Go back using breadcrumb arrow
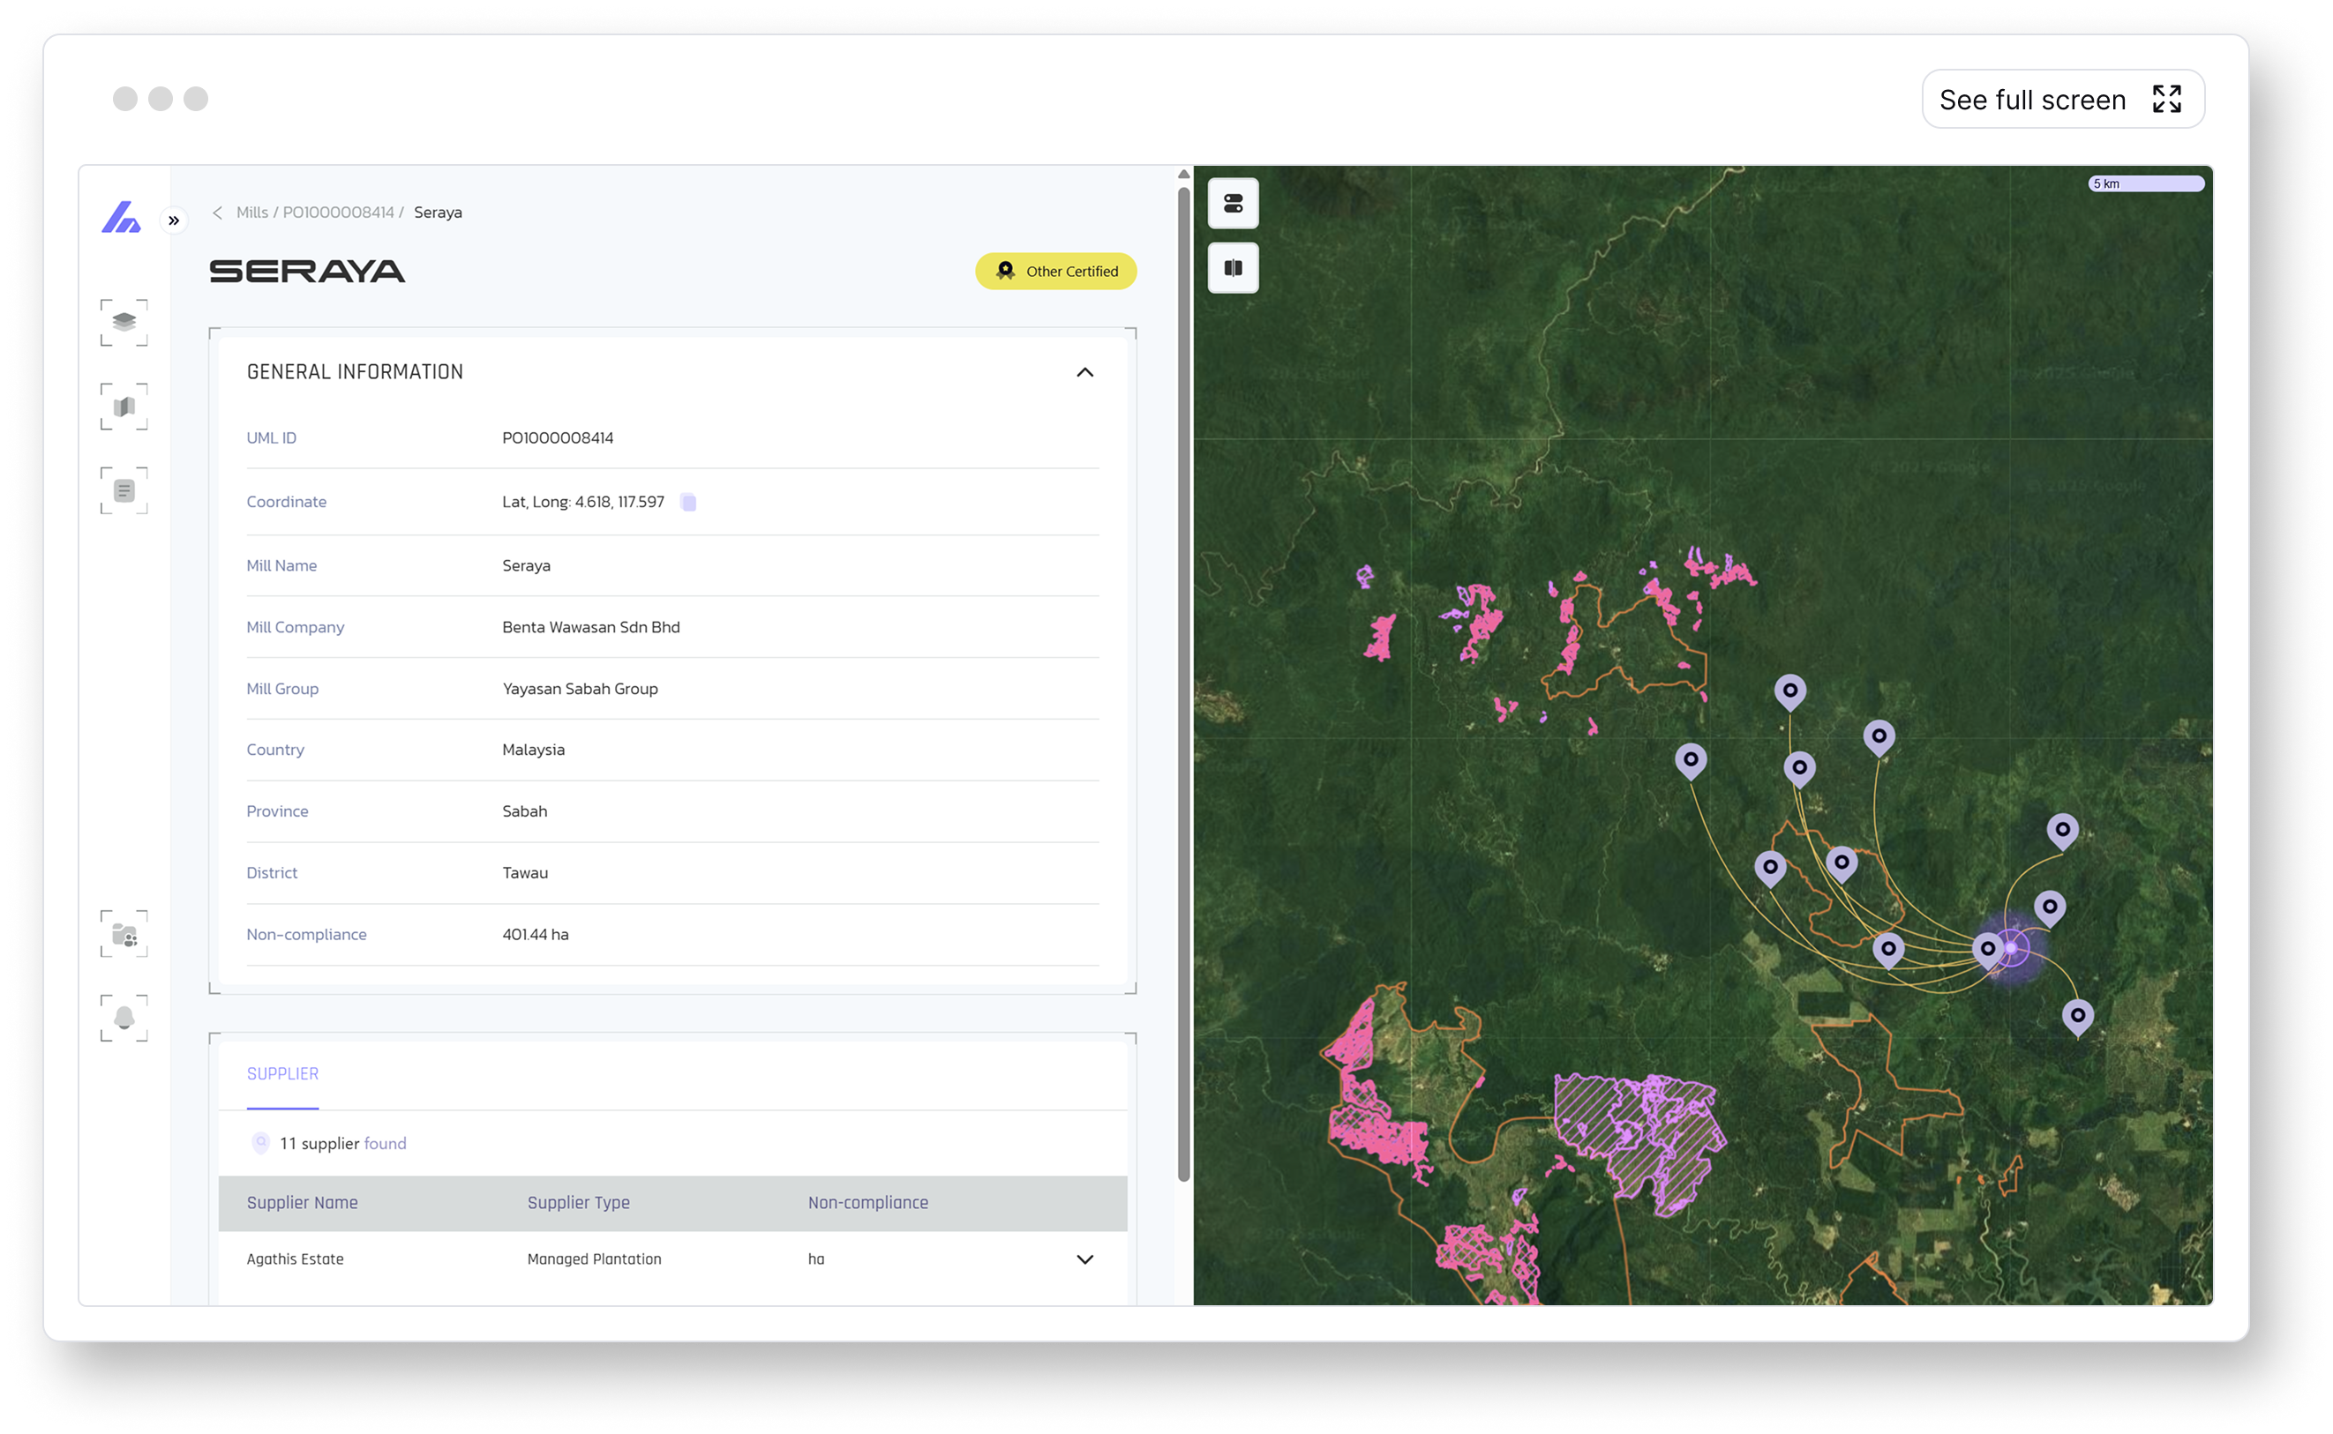This screenshot has width=2333, height=1434. 217,213
